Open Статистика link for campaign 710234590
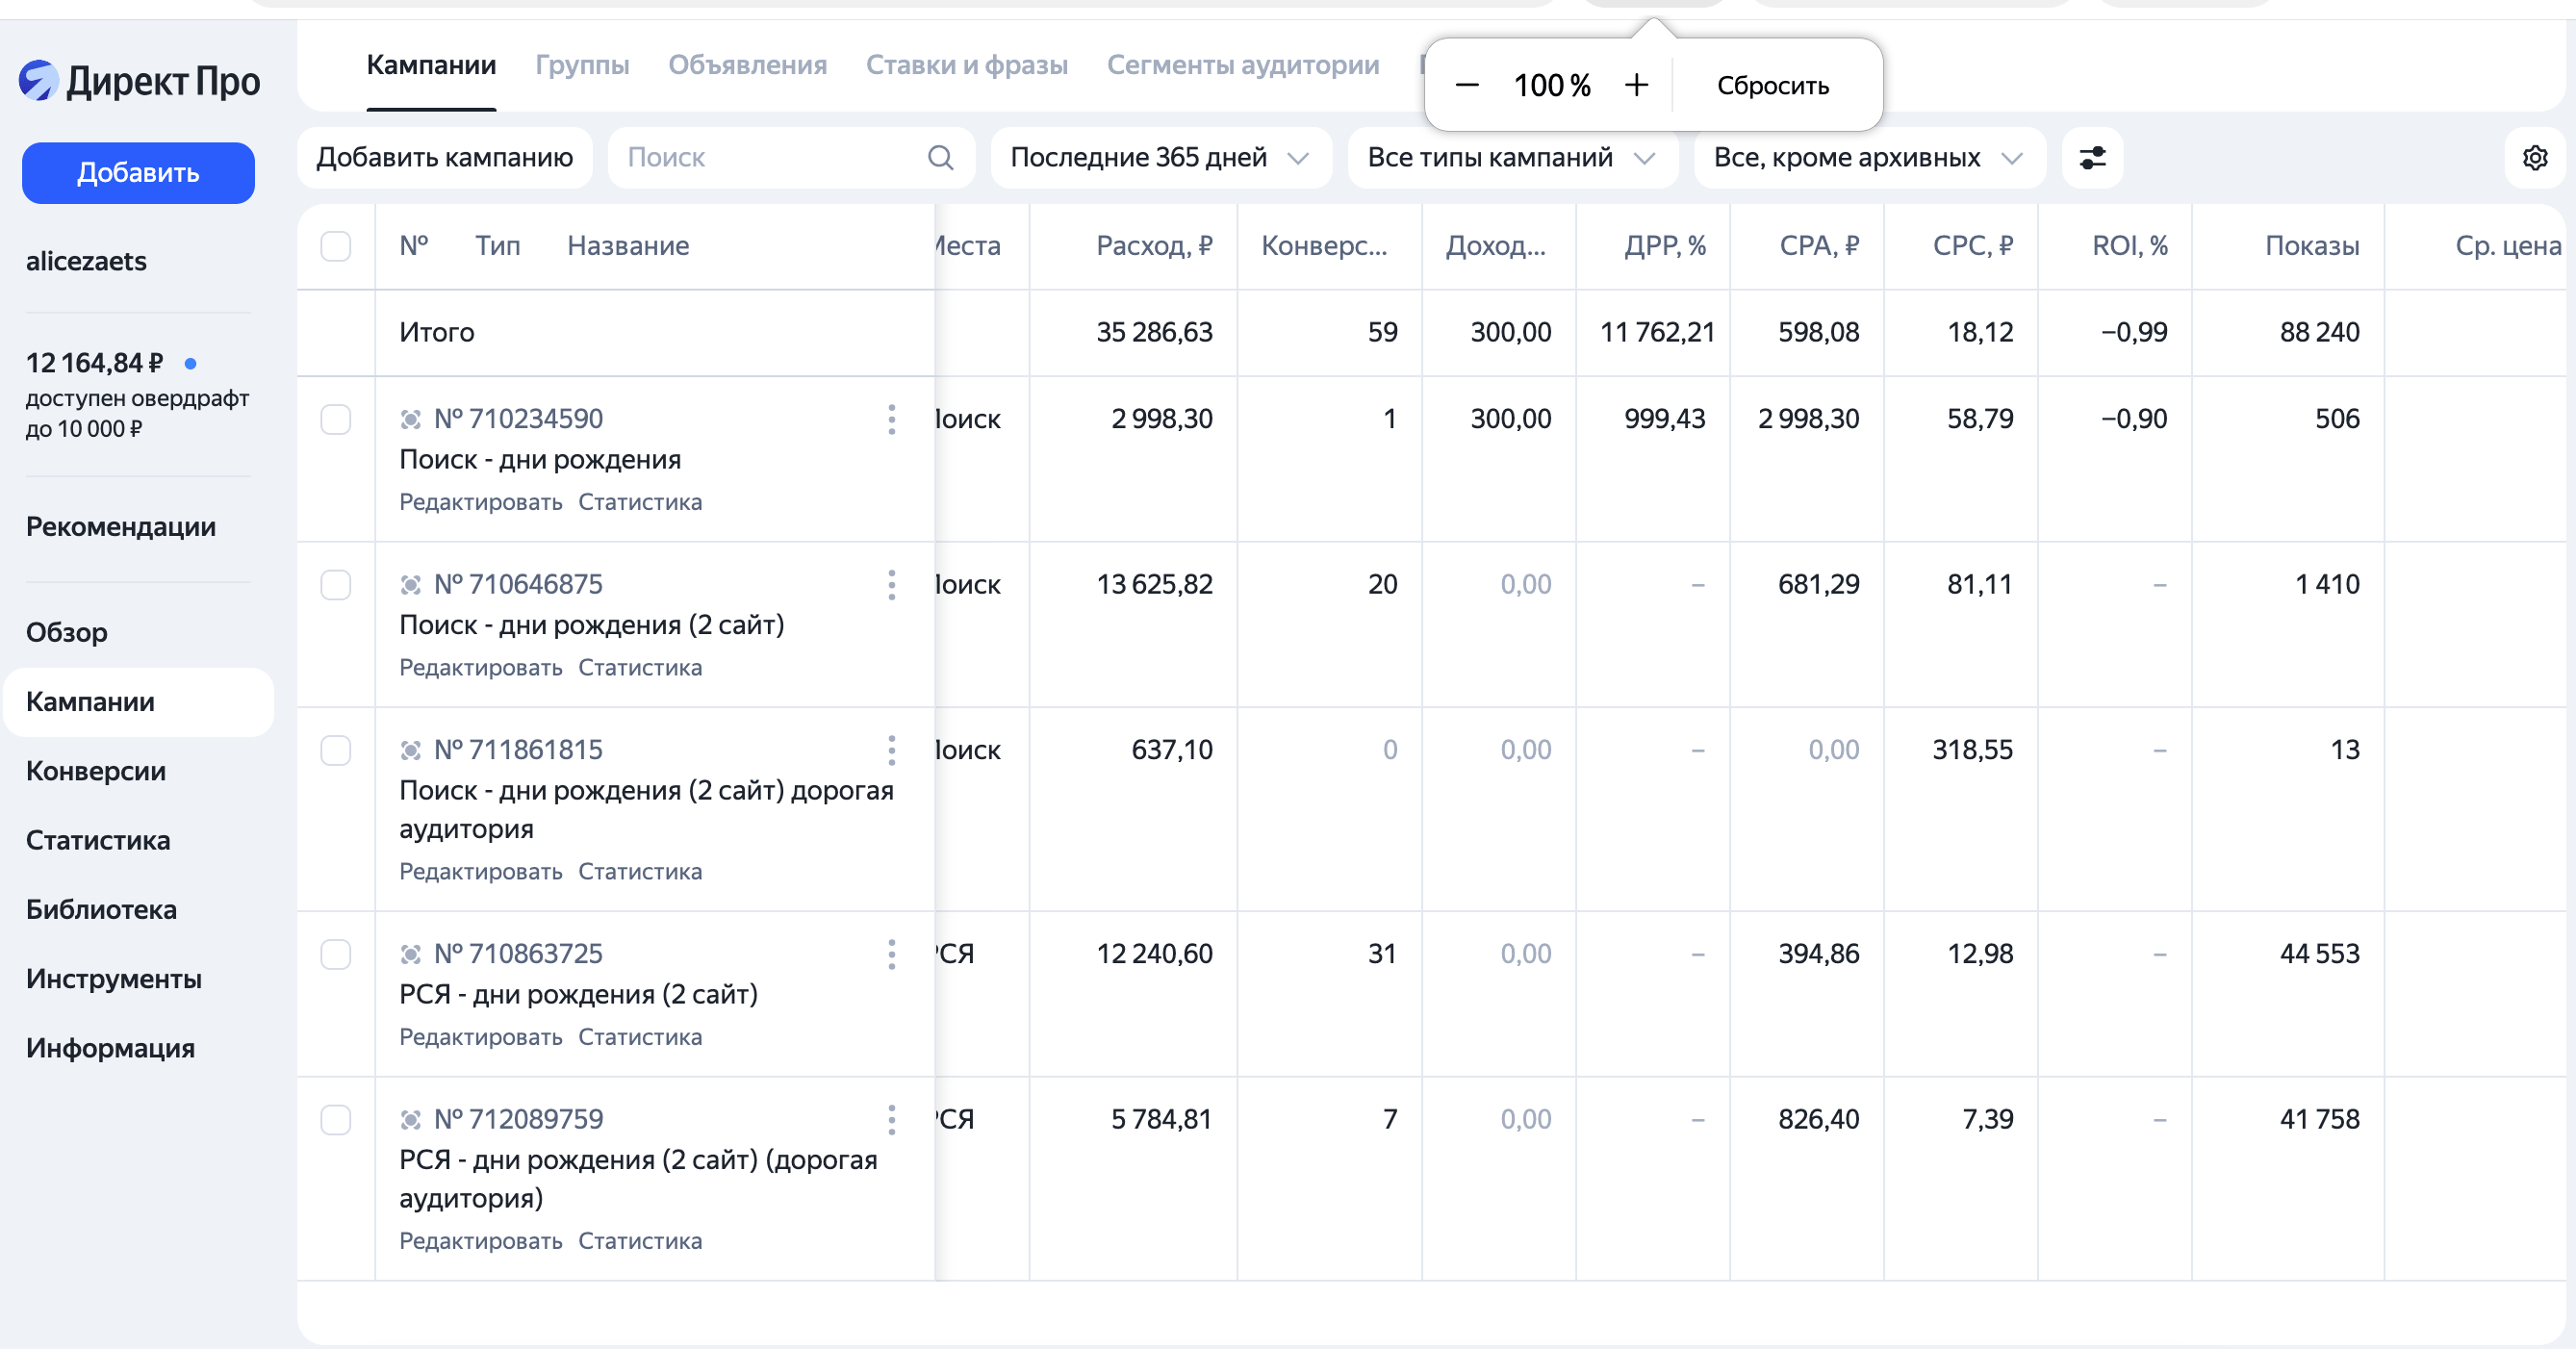This screenshot has height=1349, width=2576. pyautogui.click(x=640, y=502)
